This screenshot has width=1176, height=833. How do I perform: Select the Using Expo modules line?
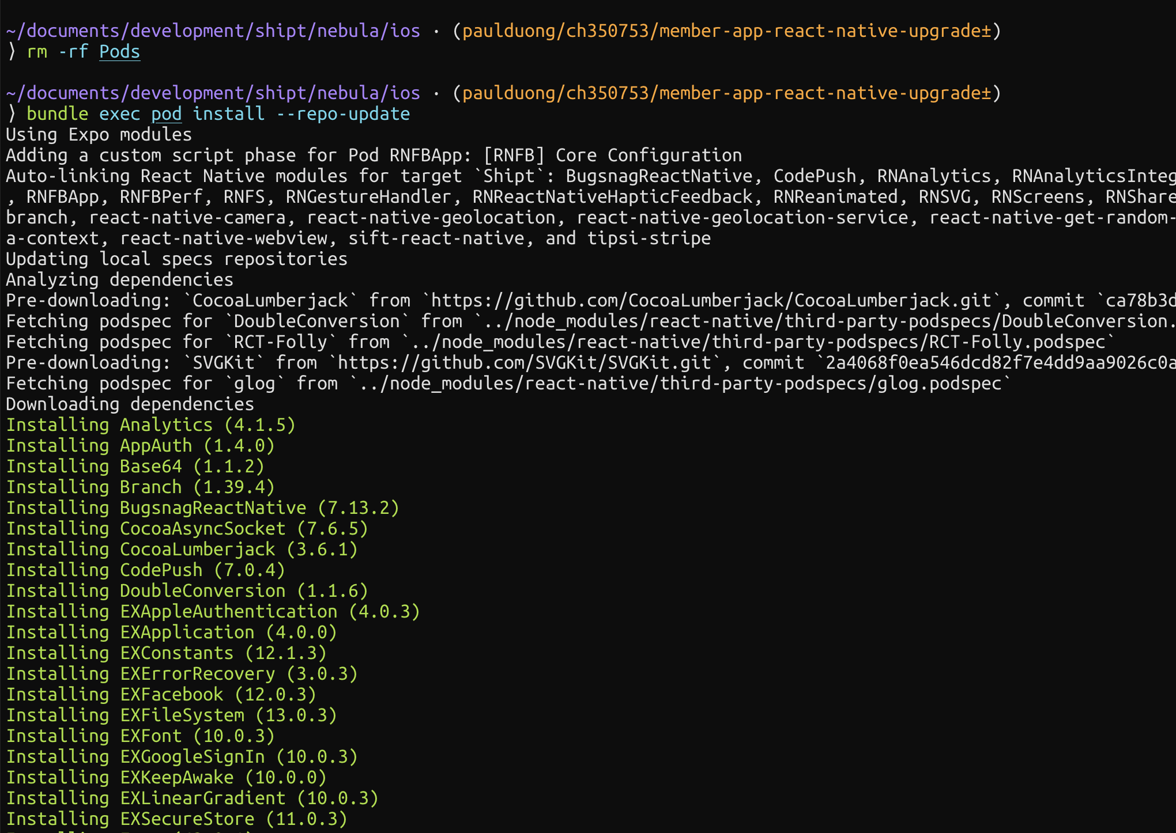click(98, 134)
